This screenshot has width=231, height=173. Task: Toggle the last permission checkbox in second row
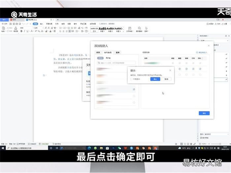pyautogui.click(x=200, y=69)
